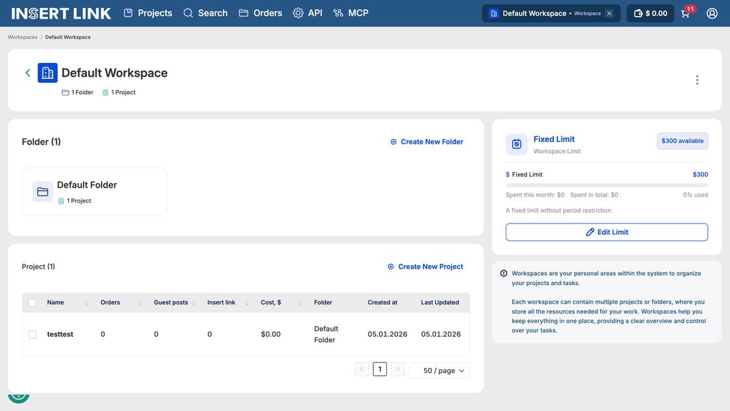Open the user account profile icon

tap(712, 13)
